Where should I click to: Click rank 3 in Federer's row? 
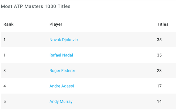[5, 71]
